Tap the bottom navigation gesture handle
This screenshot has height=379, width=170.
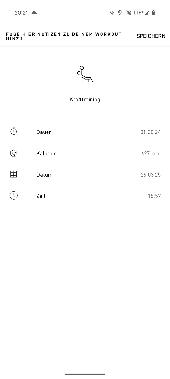(x=85, y=374)
